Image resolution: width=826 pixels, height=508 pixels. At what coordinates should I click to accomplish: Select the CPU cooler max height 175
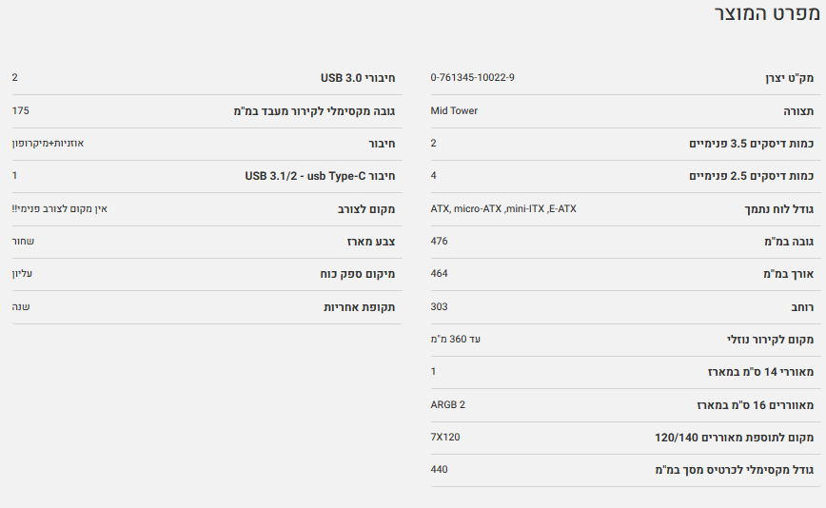21,110
